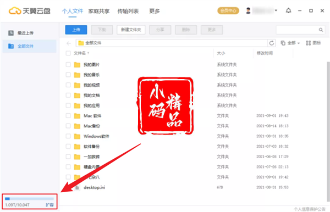
Task: Click the folder icon of 软件备份
Action: (x=77, y=147)
